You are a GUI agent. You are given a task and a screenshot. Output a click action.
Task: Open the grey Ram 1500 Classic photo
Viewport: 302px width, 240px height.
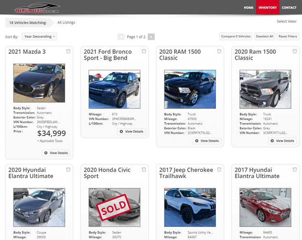click(x=265, y=89)
